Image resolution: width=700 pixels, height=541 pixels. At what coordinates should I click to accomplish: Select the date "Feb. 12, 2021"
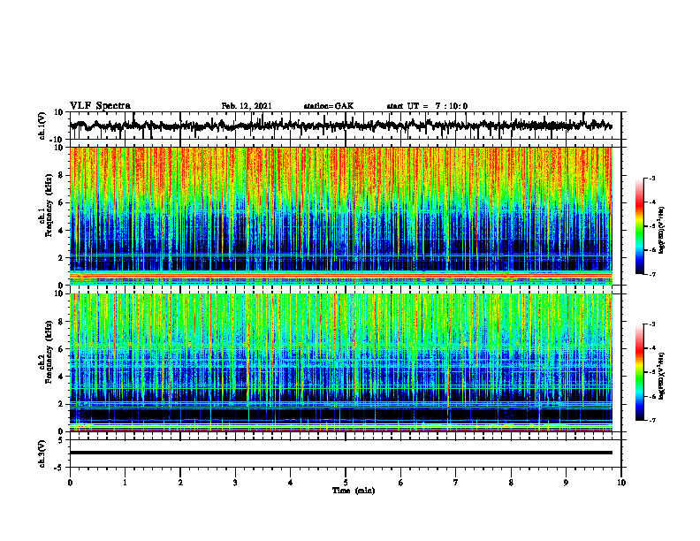[247, 106]
